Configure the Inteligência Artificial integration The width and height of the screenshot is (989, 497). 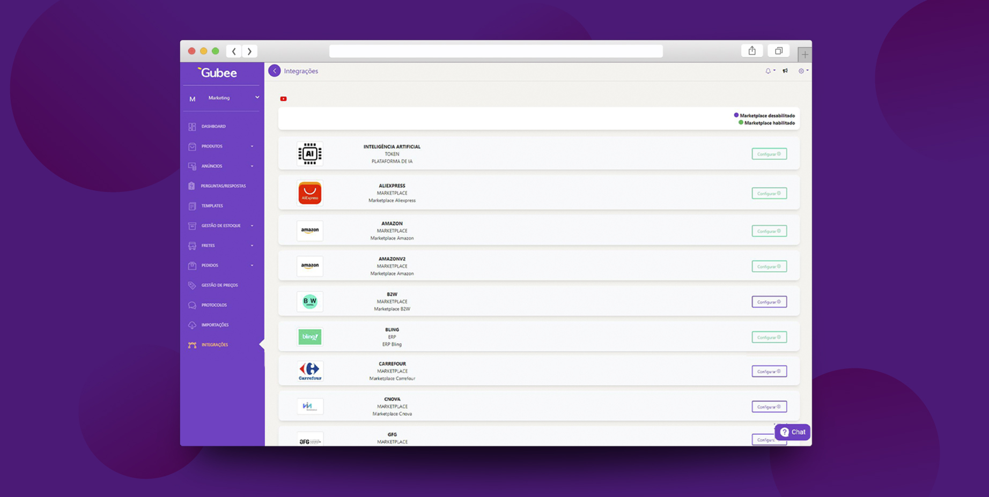point(769,154)
